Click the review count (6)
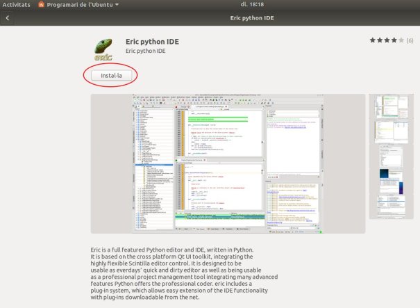This screenshot has height=308, width=420. [410, 41]
